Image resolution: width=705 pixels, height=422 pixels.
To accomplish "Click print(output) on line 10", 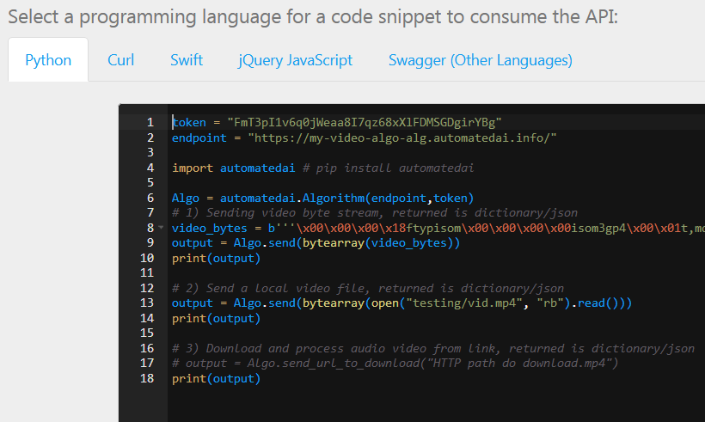I will [217, 258].
